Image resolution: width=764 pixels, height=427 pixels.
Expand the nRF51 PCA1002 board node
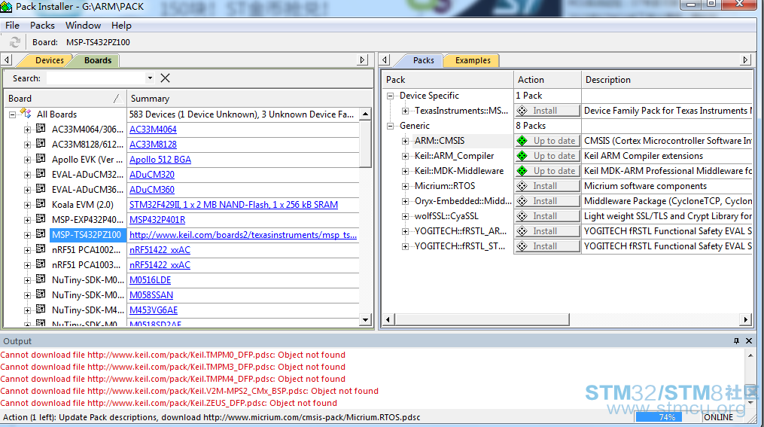(x=27, y=251)
